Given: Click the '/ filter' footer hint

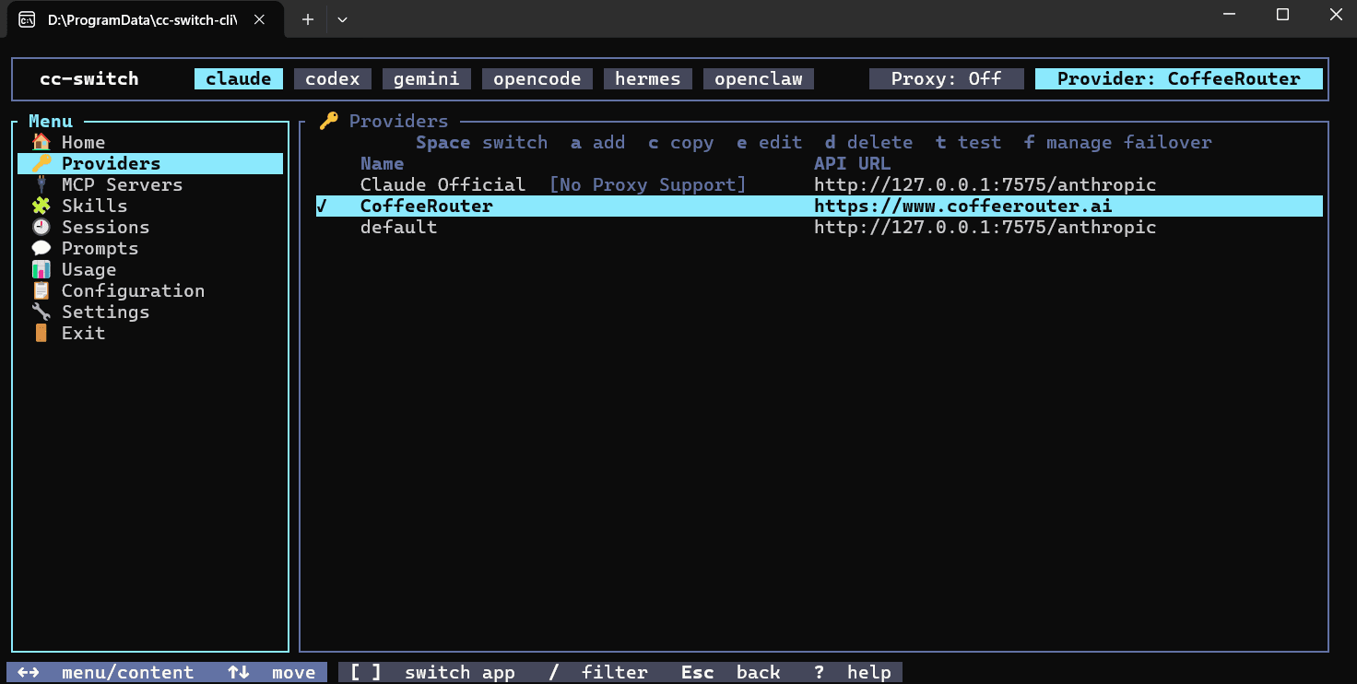Looking at the screenshot, I should pyautogui.click(x=598, y=672).
